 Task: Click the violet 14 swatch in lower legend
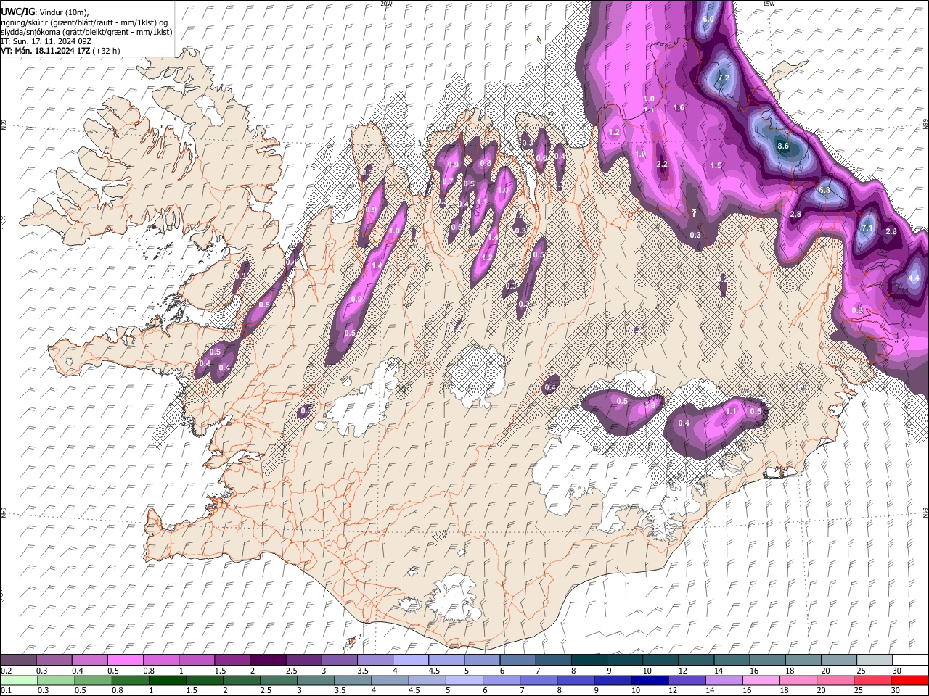(x=724, y=680)
